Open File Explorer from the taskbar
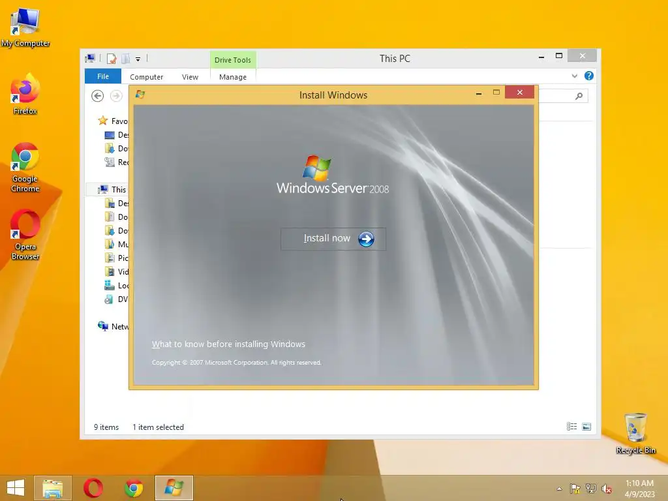The image size is (668, 501). (52, 488)
